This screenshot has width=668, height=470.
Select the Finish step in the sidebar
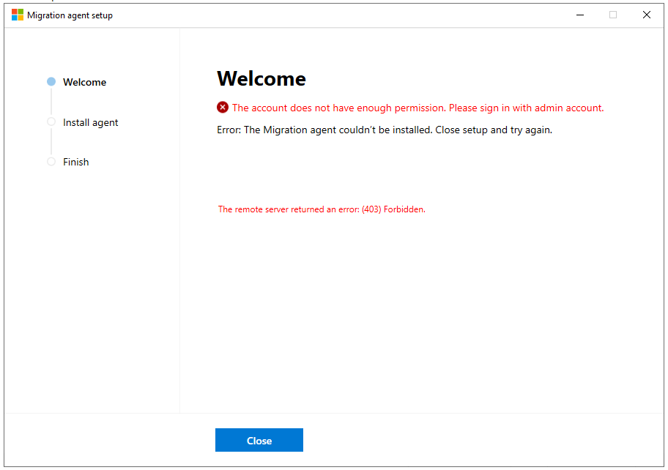coord(75,162)
